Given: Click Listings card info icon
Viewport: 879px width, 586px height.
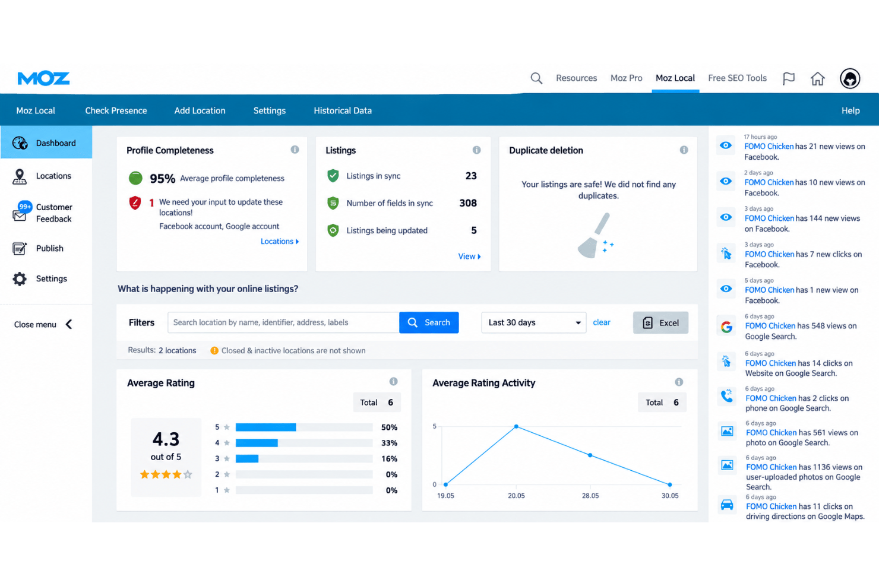Looking at the screenshot, I should pos(476,150).
